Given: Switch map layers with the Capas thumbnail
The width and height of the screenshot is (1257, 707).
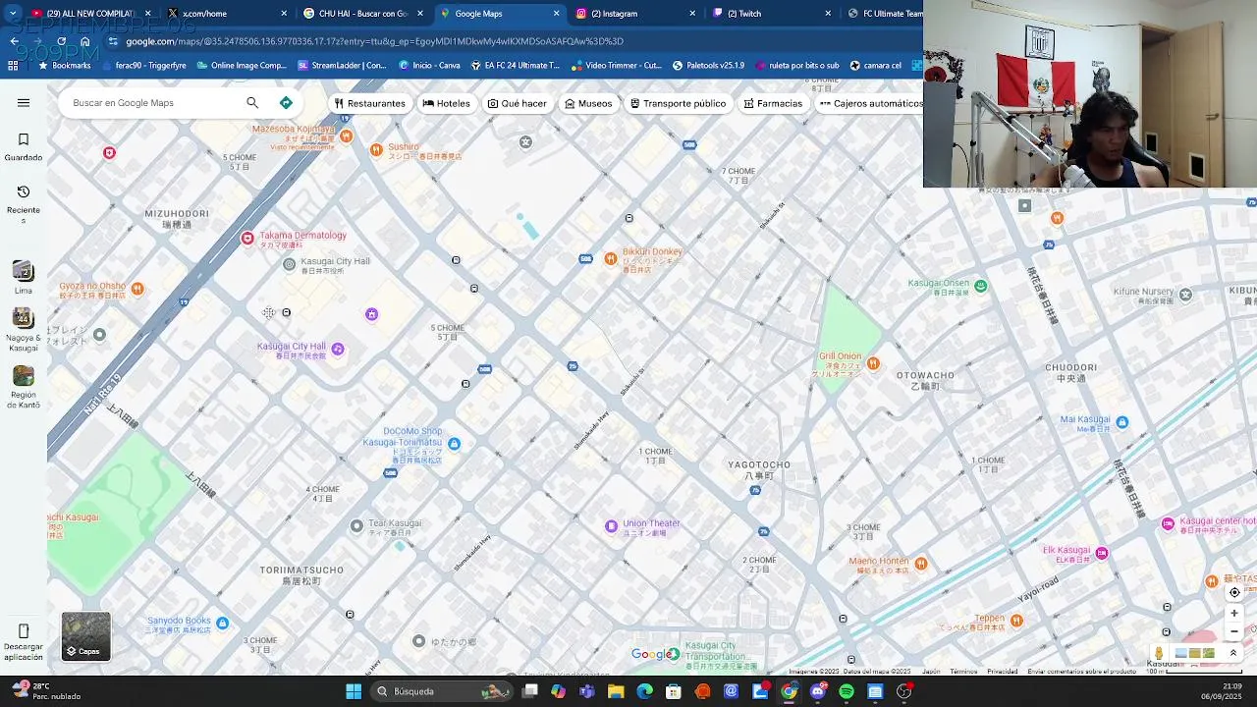Looking at the screenshot, I should 86,636.
